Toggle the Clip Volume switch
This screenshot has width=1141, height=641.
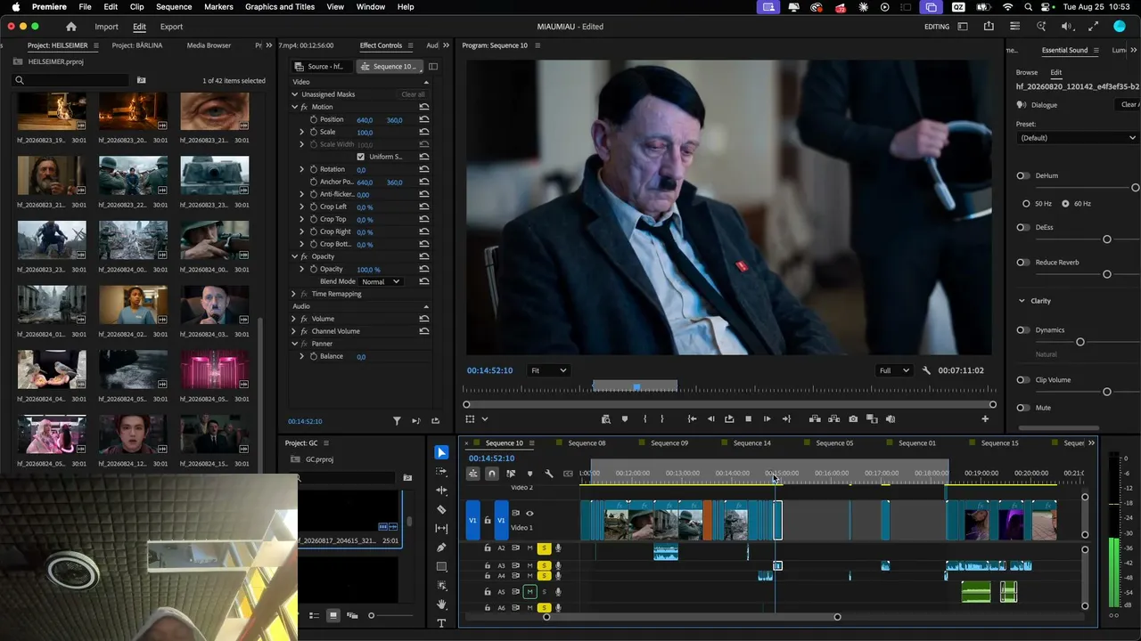click(x=1023, y=380)
